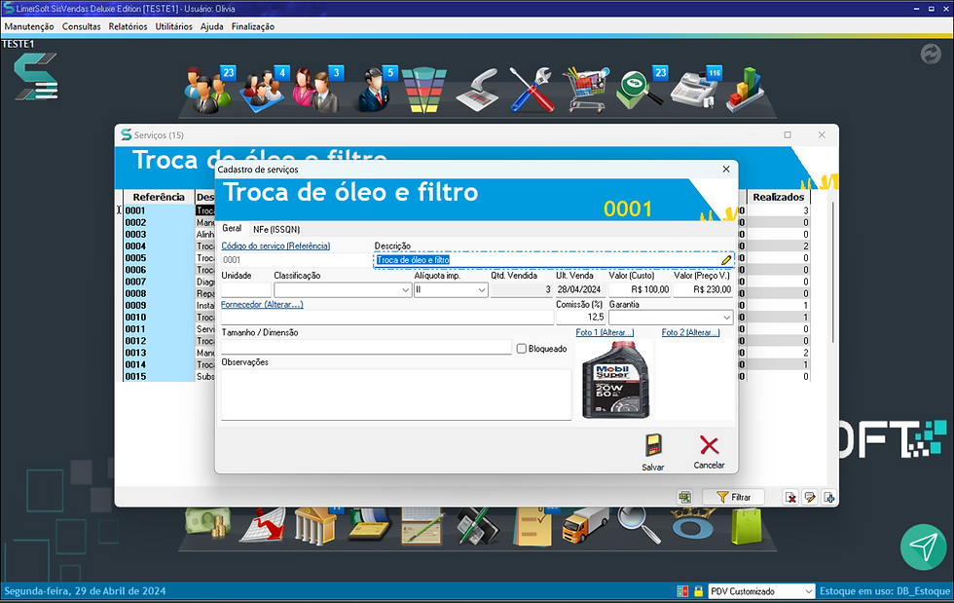
Task: Open the crowned ring icon in bottom dock
Action: click(x=693, y=525)
